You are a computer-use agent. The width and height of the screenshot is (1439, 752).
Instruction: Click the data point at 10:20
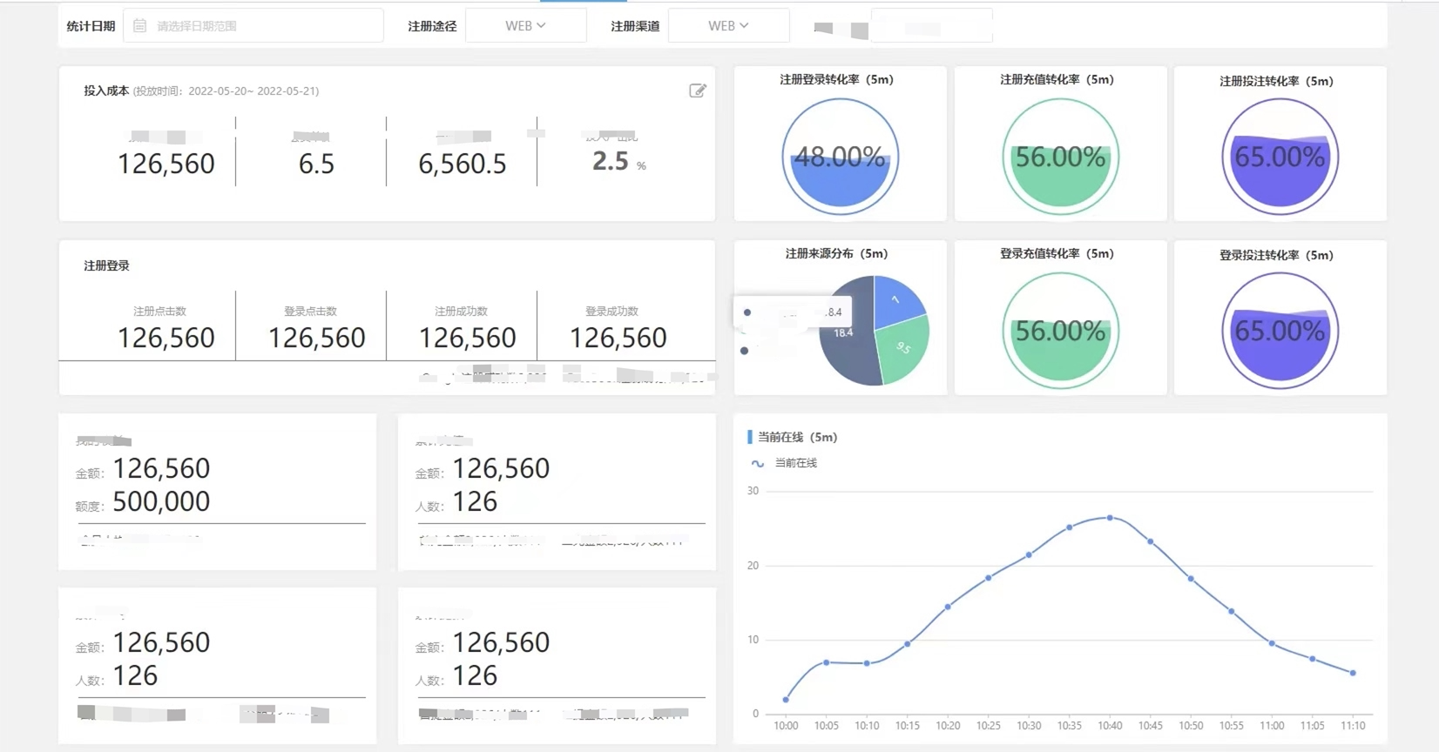tap(948, 607)
